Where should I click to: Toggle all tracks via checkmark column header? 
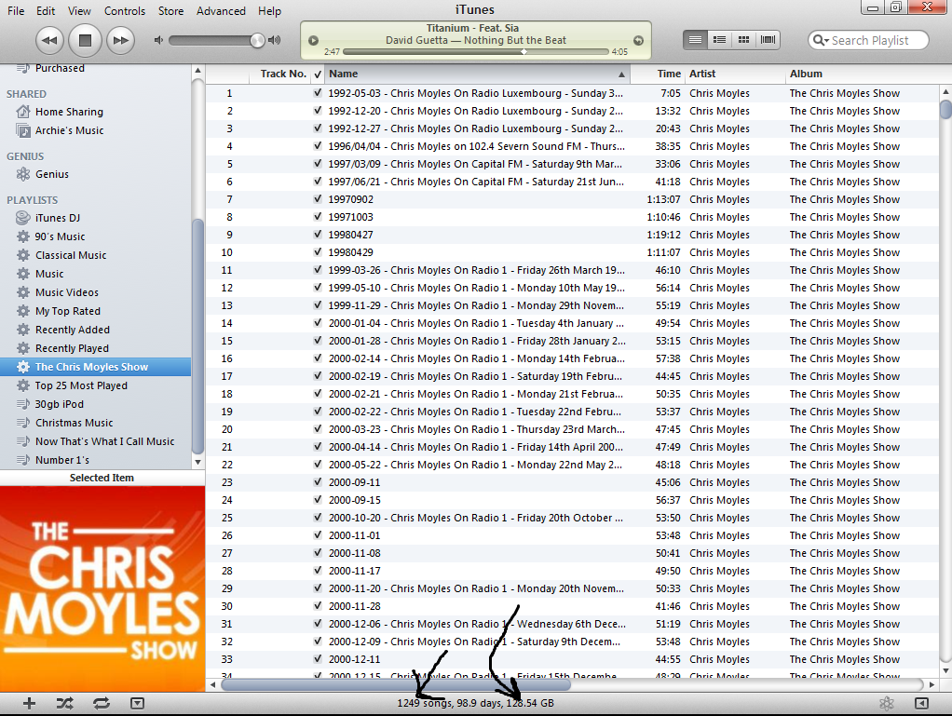click(x=318, y=74)
